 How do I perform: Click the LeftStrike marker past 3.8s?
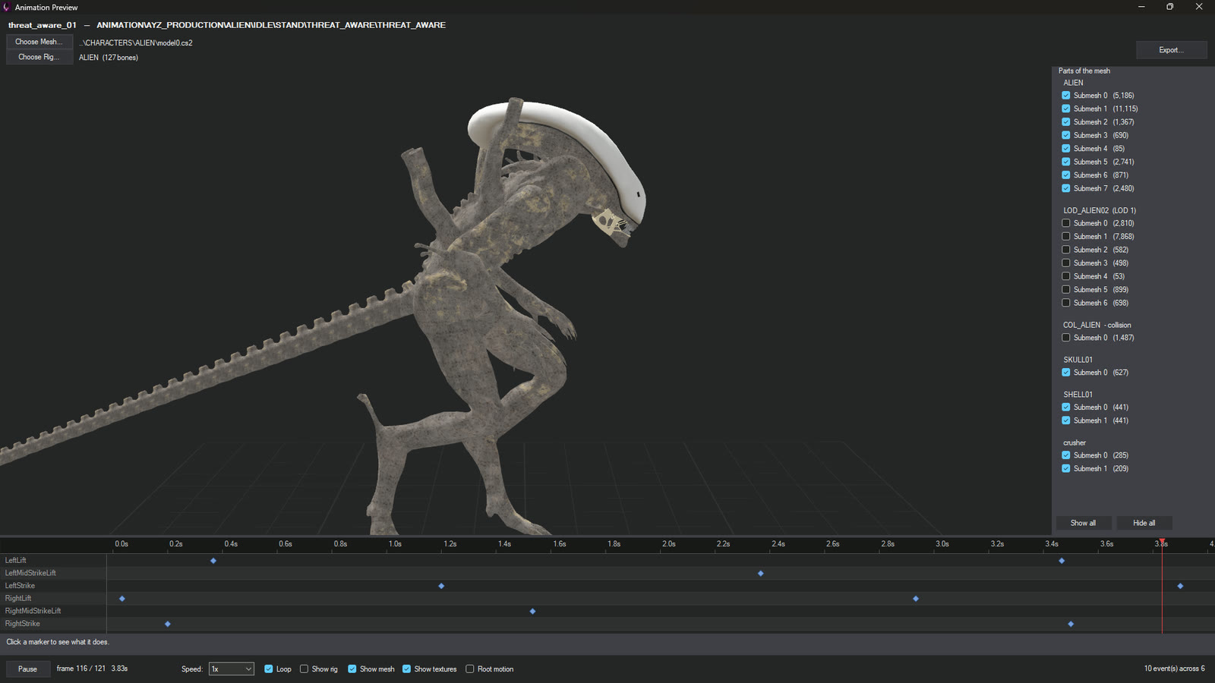pos(1180,586)
